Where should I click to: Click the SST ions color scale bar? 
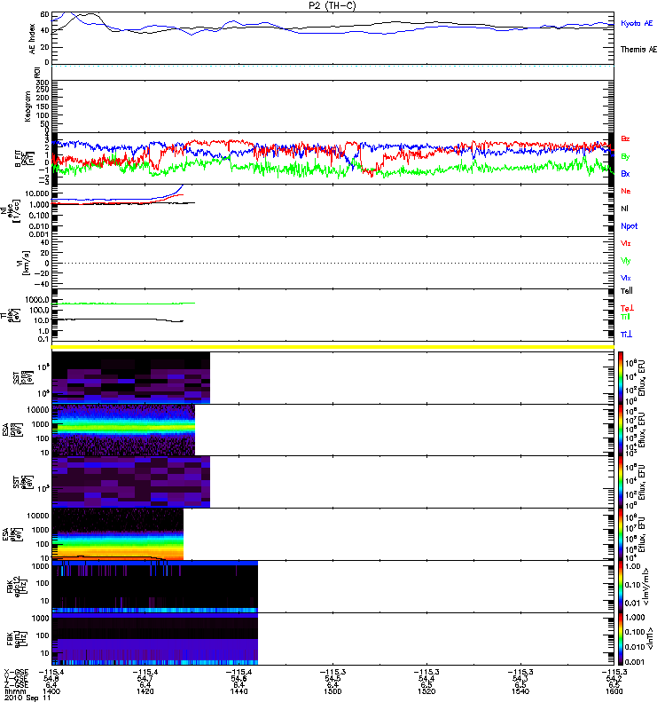point(621,378)
